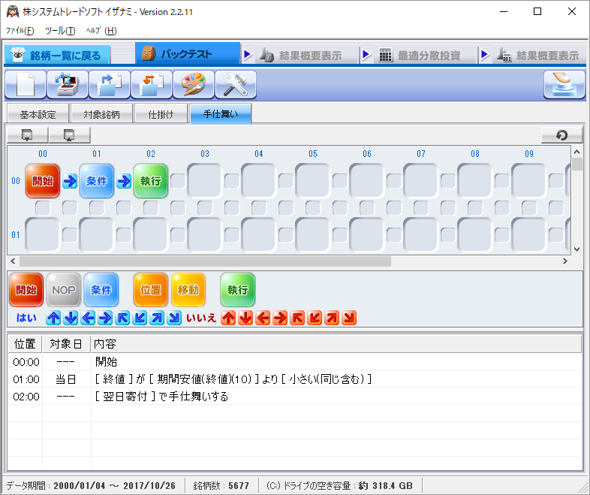Click the 内容 column header
590x495 pixels.
[336, 344]
